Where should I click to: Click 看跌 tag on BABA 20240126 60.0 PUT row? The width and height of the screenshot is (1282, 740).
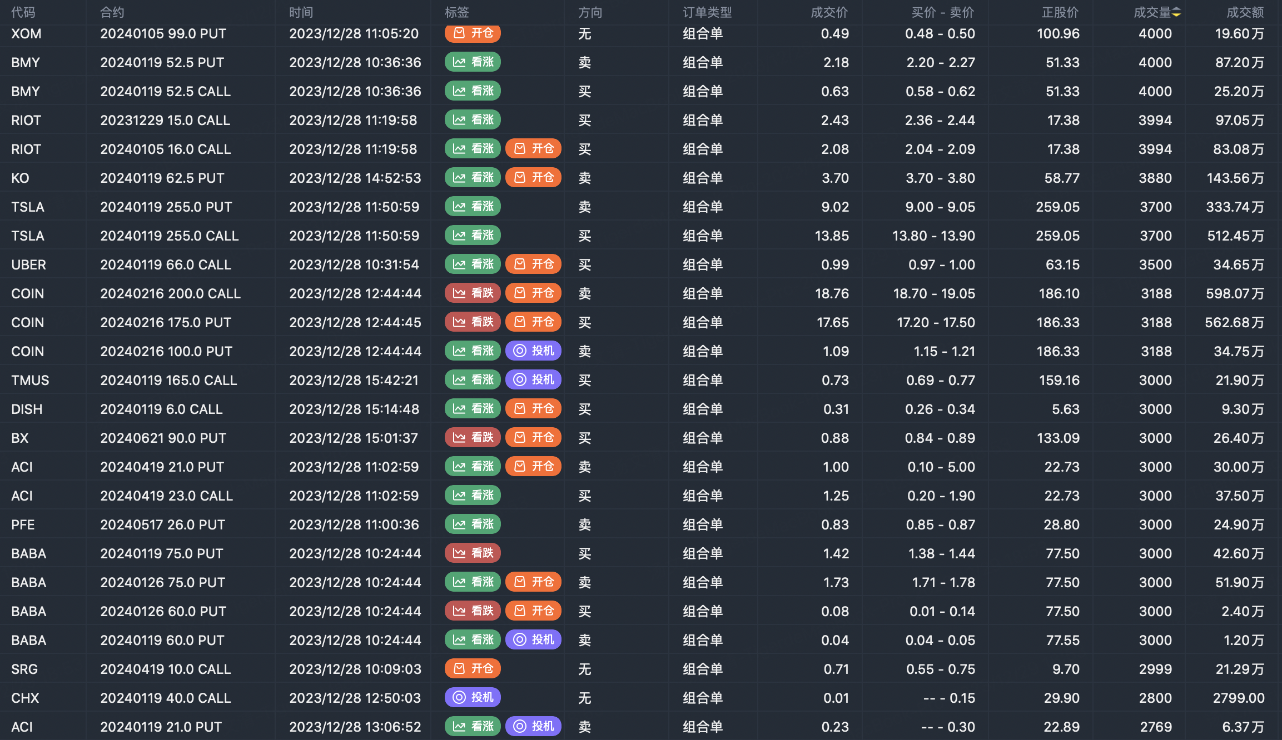click(473, 611)
